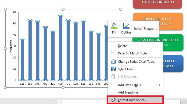Open Format Data Series... option

pyautogui.click(x=135, y=100)
